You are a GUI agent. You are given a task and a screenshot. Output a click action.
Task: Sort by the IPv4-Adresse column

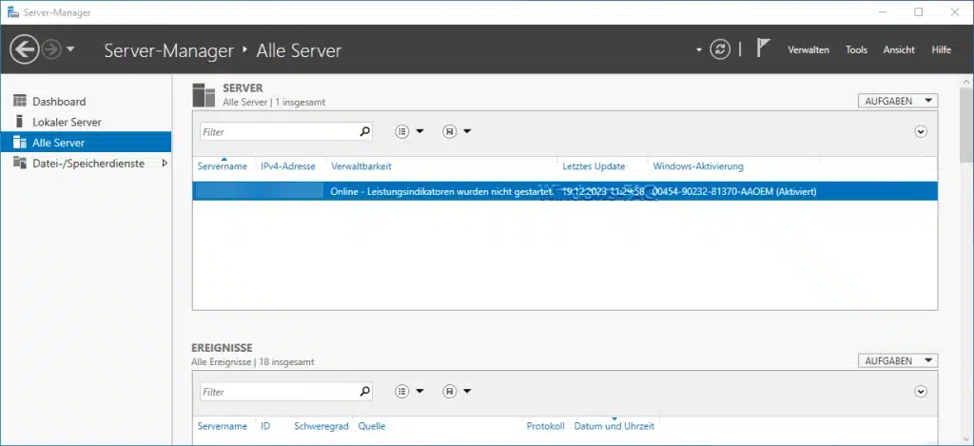[288, 166]
